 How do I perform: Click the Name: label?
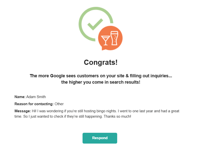click(20, 97)
